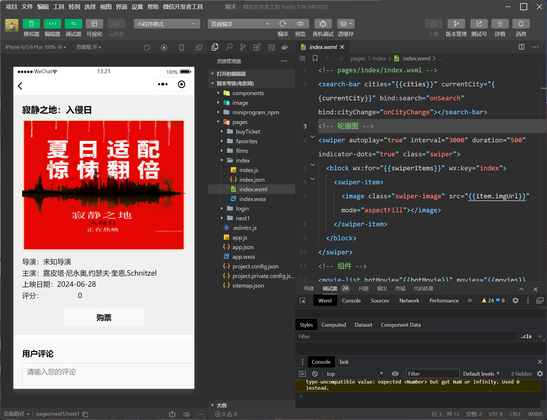Open the messages notification bell

pyautogui.click(x=521, y=24)
